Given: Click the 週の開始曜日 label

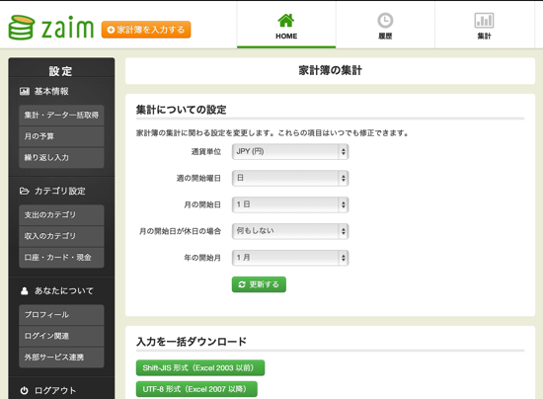Looking at the screenshot, I should pyautogui.click(x=198, y=179).
